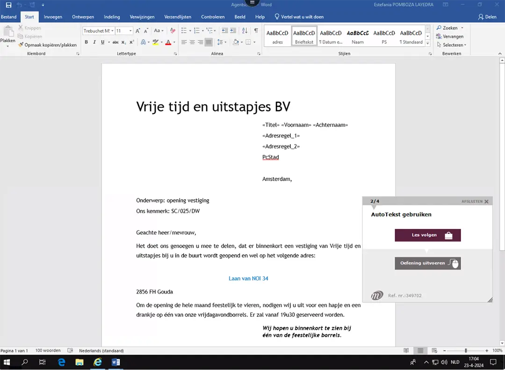The height and width of the screenshot is (370, 505).
Task: Click the bullet list icon
Action: coord(184,31)
